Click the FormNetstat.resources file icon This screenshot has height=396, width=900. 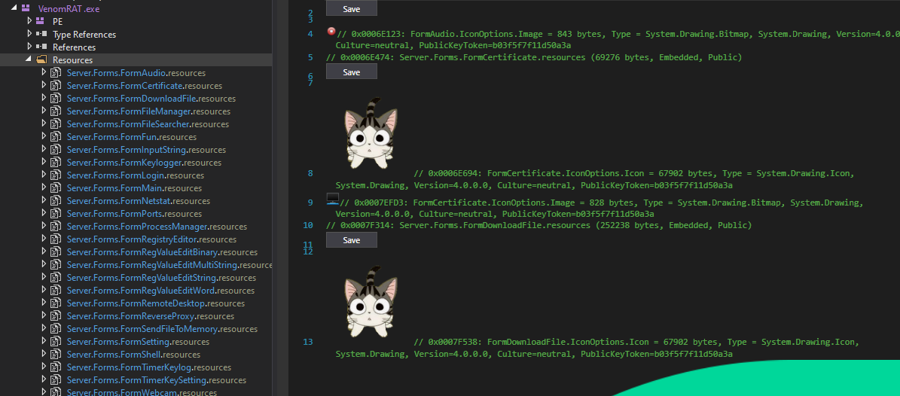(56, 201)
